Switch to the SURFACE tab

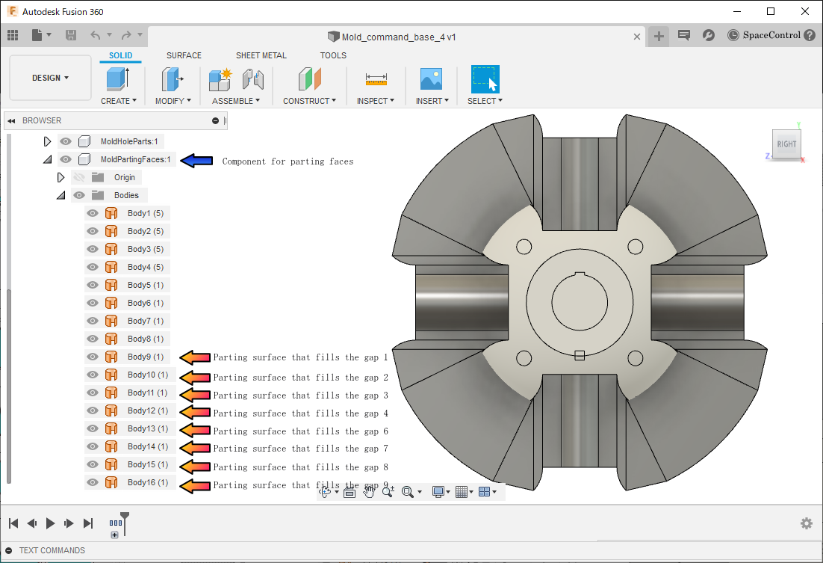(x=184, y=55)
